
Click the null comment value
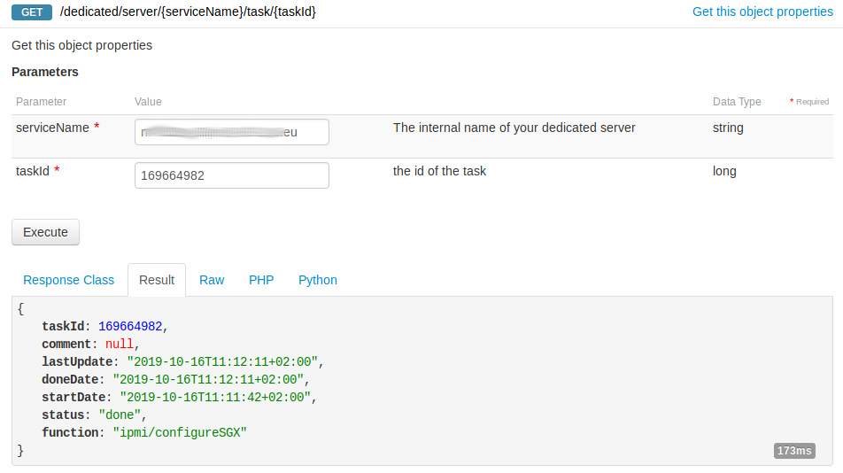[x=120, y=344]
